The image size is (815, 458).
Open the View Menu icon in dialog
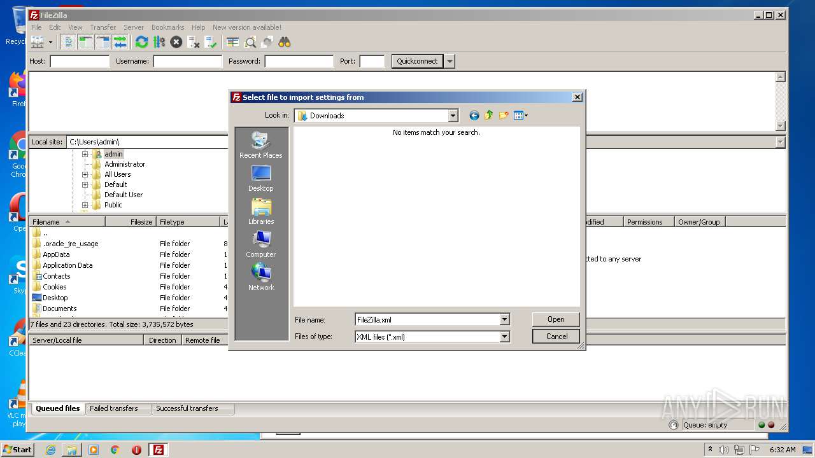(521, 115)
